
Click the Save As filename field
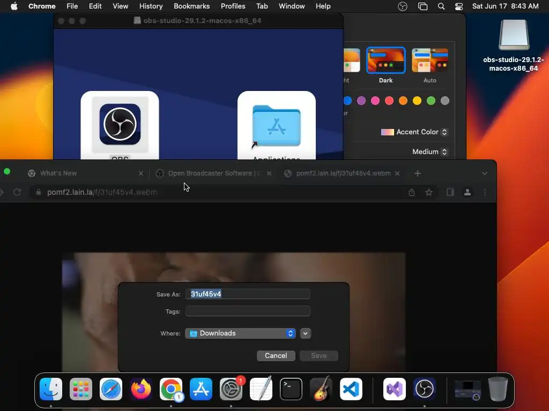coord(248,294)
